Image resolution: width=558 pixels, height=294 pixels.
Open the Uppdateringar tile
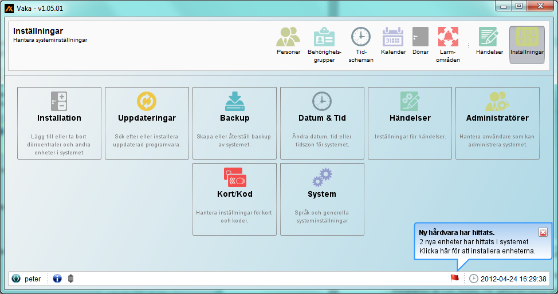[147, 123]
